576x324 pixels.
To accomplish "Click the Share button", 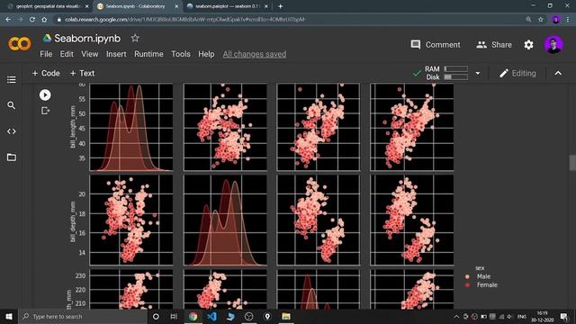I will [494, 45].
